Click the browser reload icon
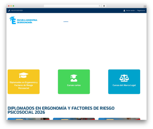Viewport: 153px width, 129px height. tap(99, 6)
